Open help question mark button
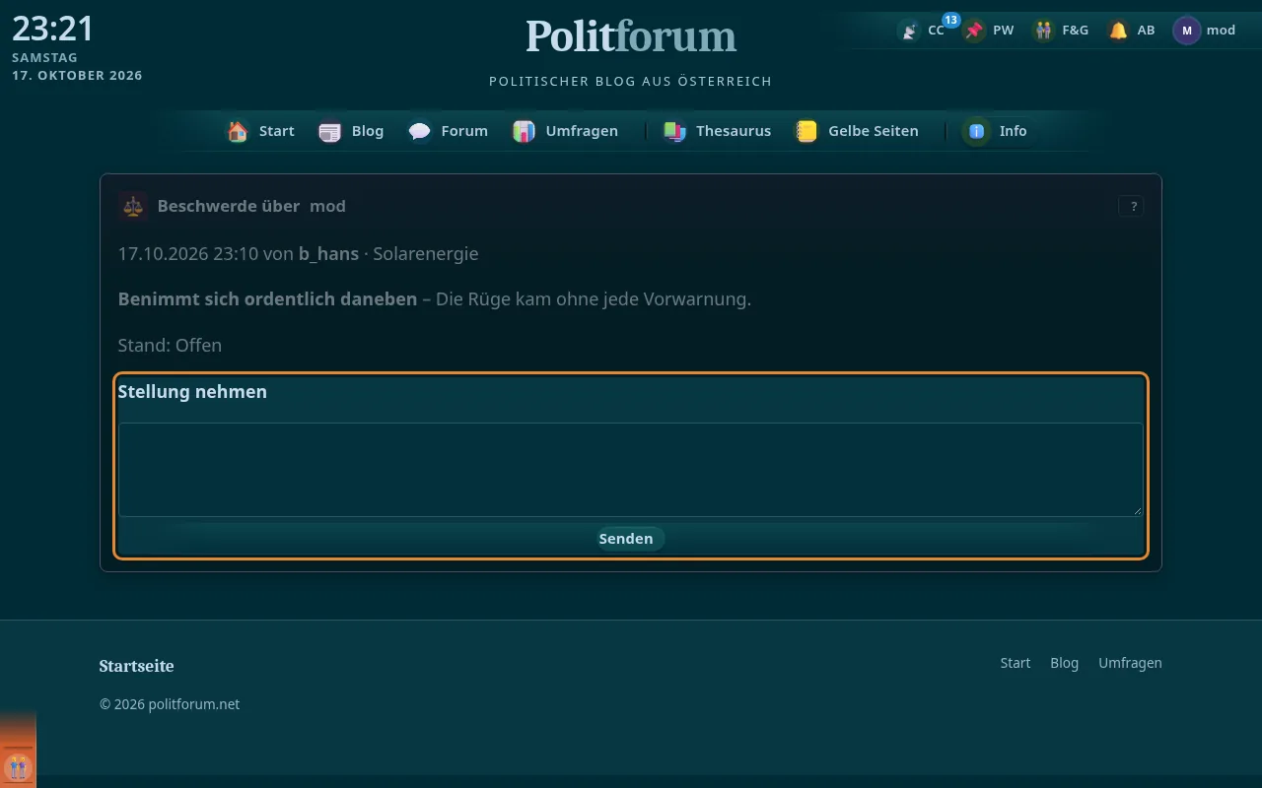 click(x=1131, y=206)
